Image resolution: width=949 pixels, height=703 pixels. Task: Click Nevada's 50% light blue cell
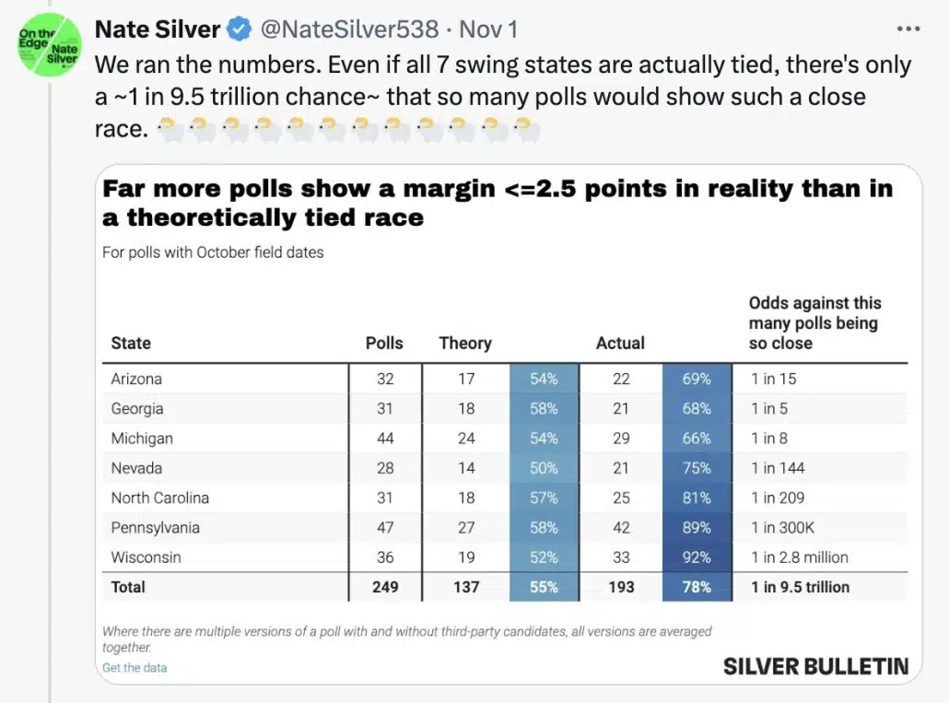[x=545, y=468]
